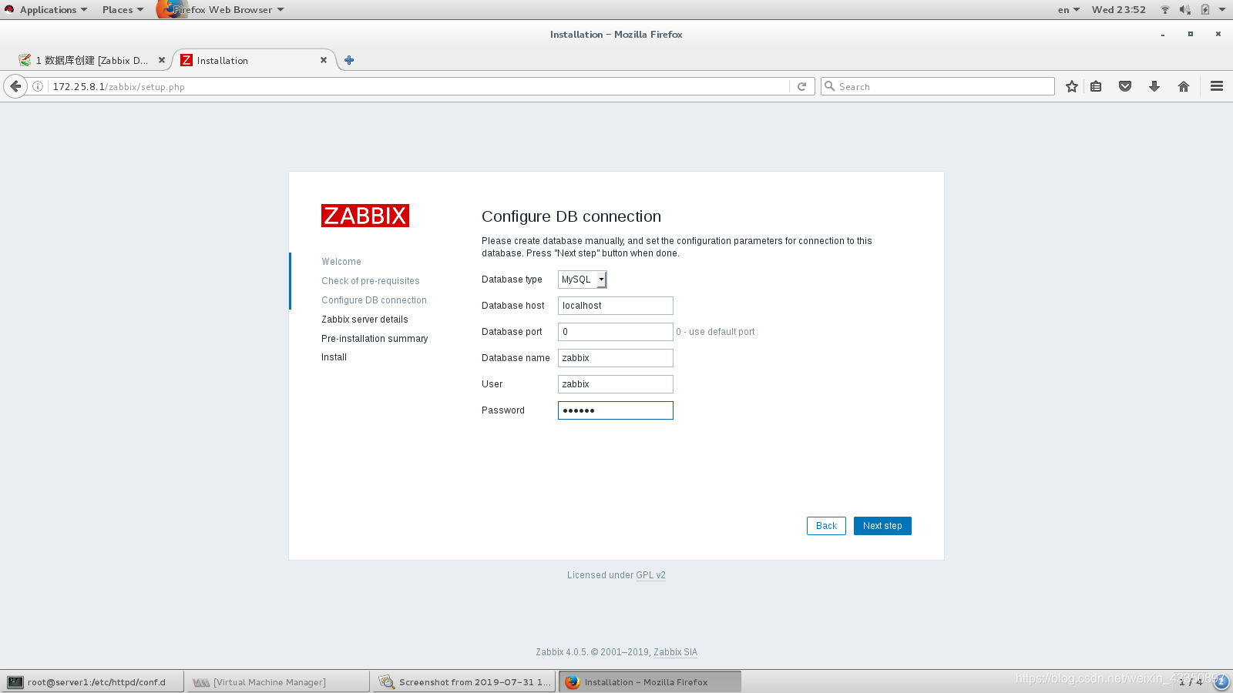Close the Installation tab
1233x693 pixels.
pos(324,60)
